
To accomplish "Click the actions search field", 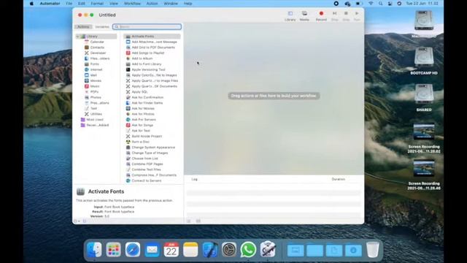I will 147,27.
